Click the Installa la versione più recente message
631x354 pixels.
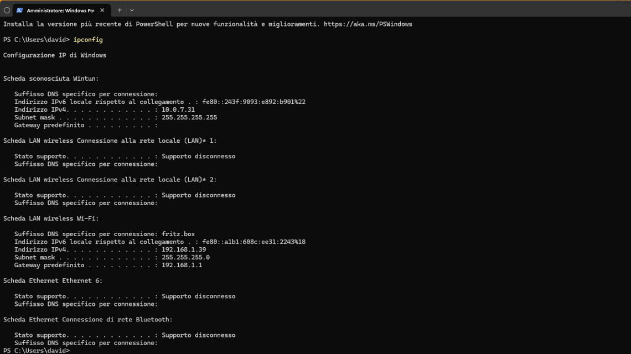162,24
